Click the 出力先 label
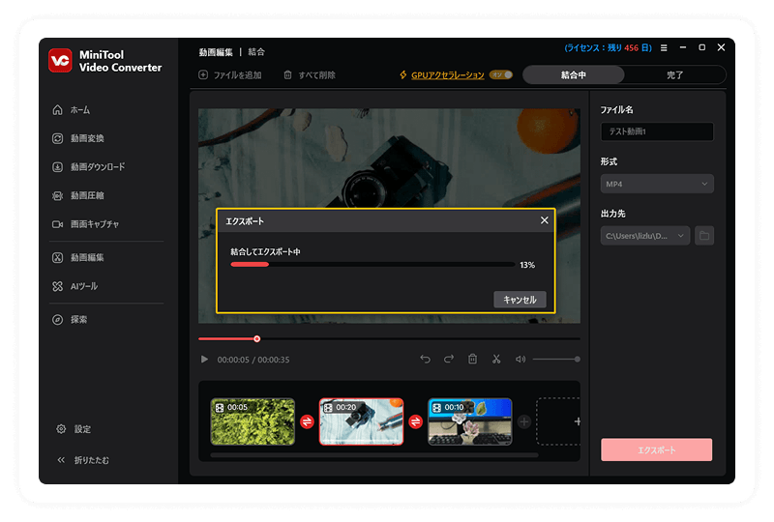This screenshot has height=522, width=774. pos(612,214)
